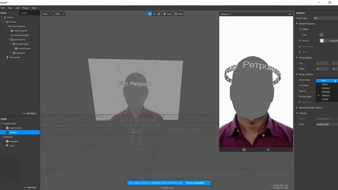Click Add Object button

30,113
